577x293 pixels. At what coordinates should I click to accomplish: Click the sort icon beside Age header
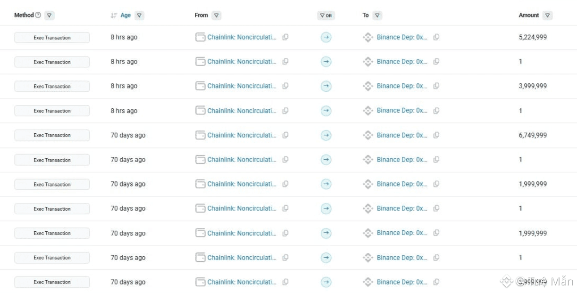point(114,16)
